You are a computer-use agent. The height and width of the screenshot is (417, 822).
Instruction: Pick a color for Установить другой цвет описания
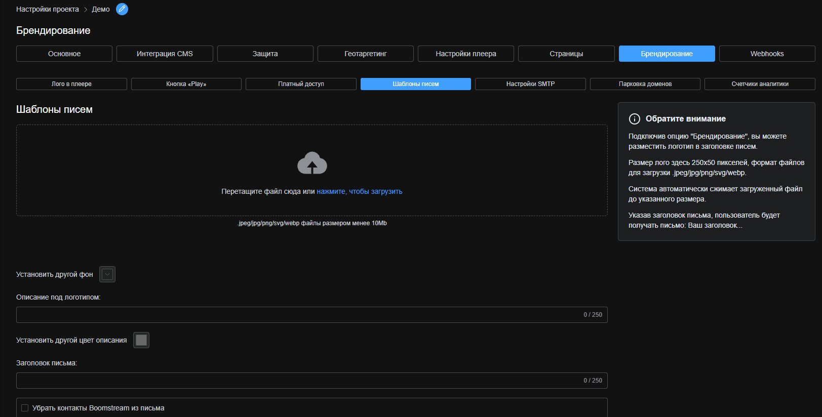(x=141, y=340)
